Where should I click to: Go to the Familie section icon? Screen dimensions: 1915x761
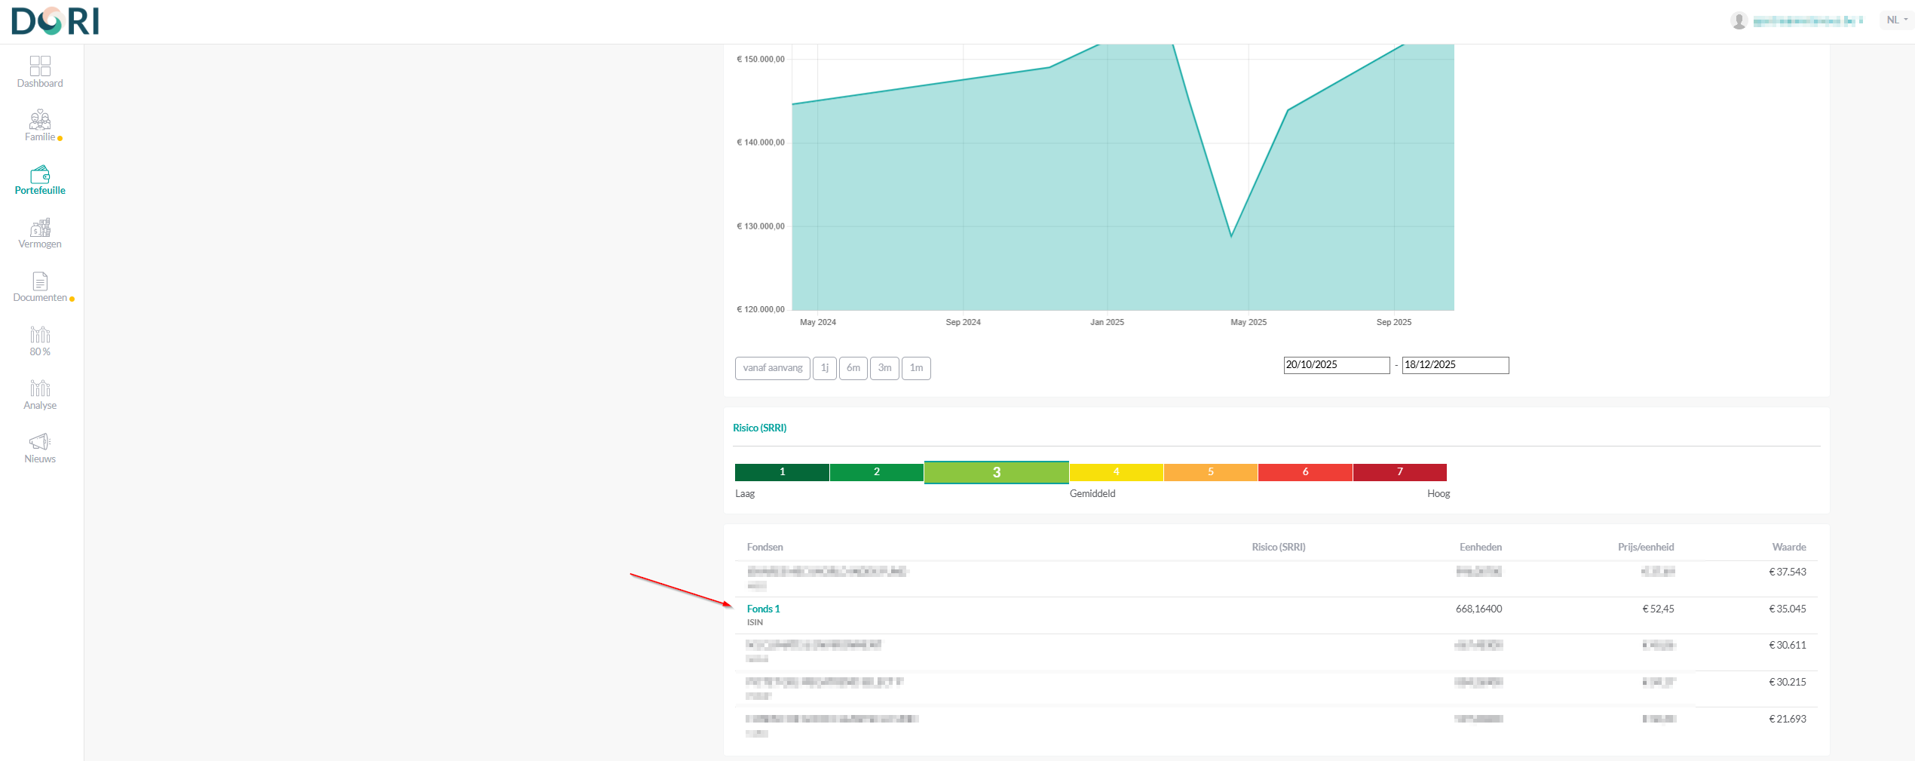pos(40,120)
